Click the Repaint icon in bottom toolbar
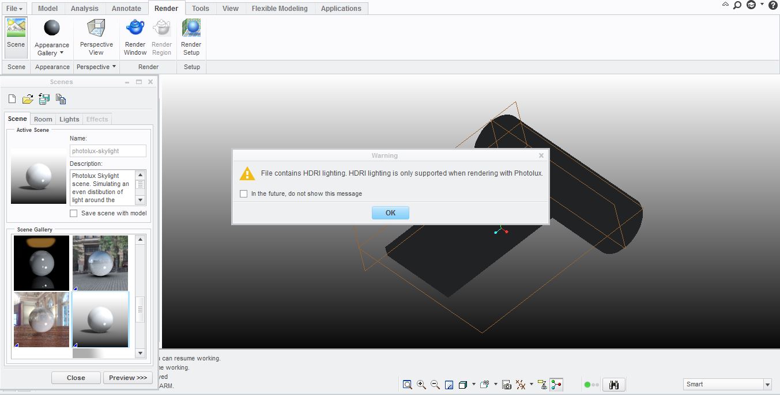This screenshot has height=395, width=780. click(x=449, y=385)
